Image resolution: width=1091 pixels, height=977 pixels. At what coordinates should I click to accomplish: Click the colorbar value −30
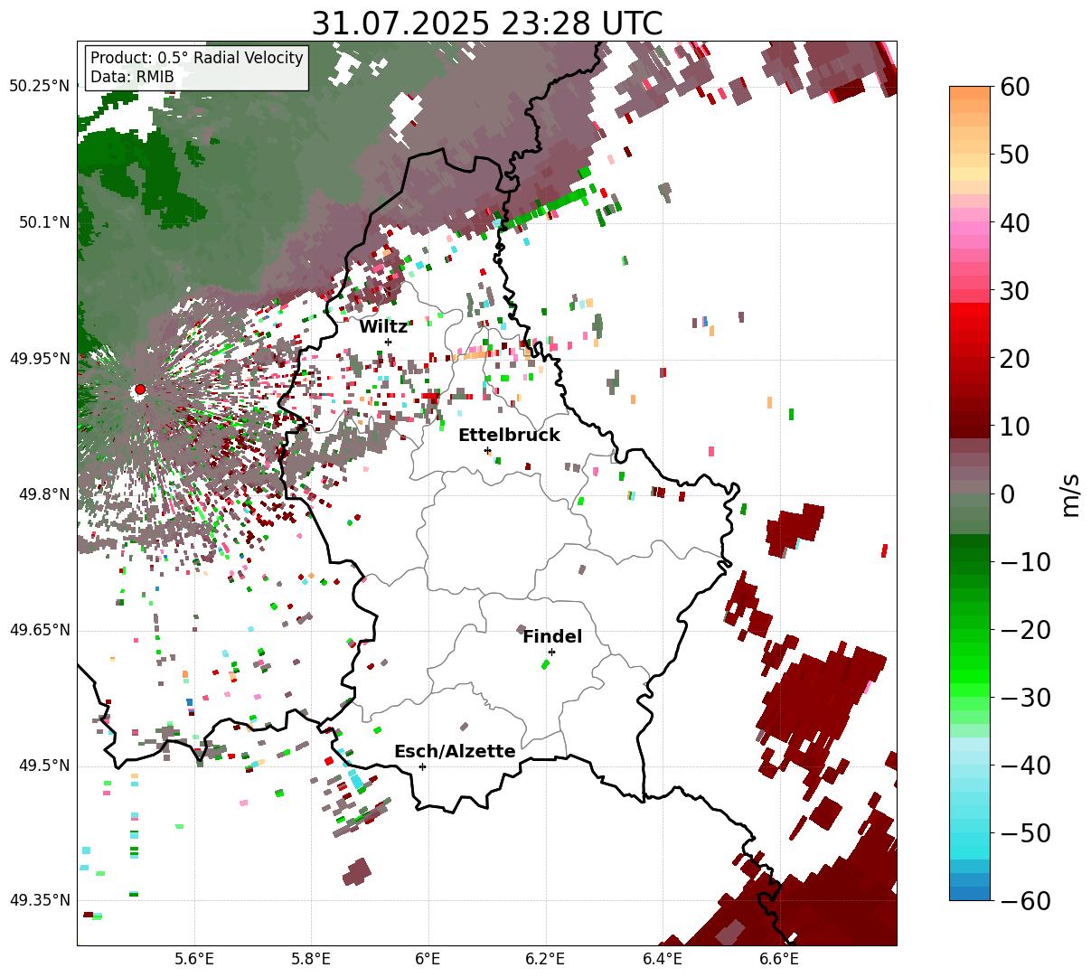tap(1025, 698)
